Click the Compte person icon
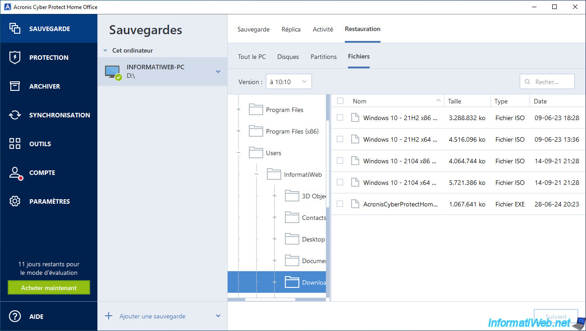This screenshot has height=331, width=586. [15, 173]
